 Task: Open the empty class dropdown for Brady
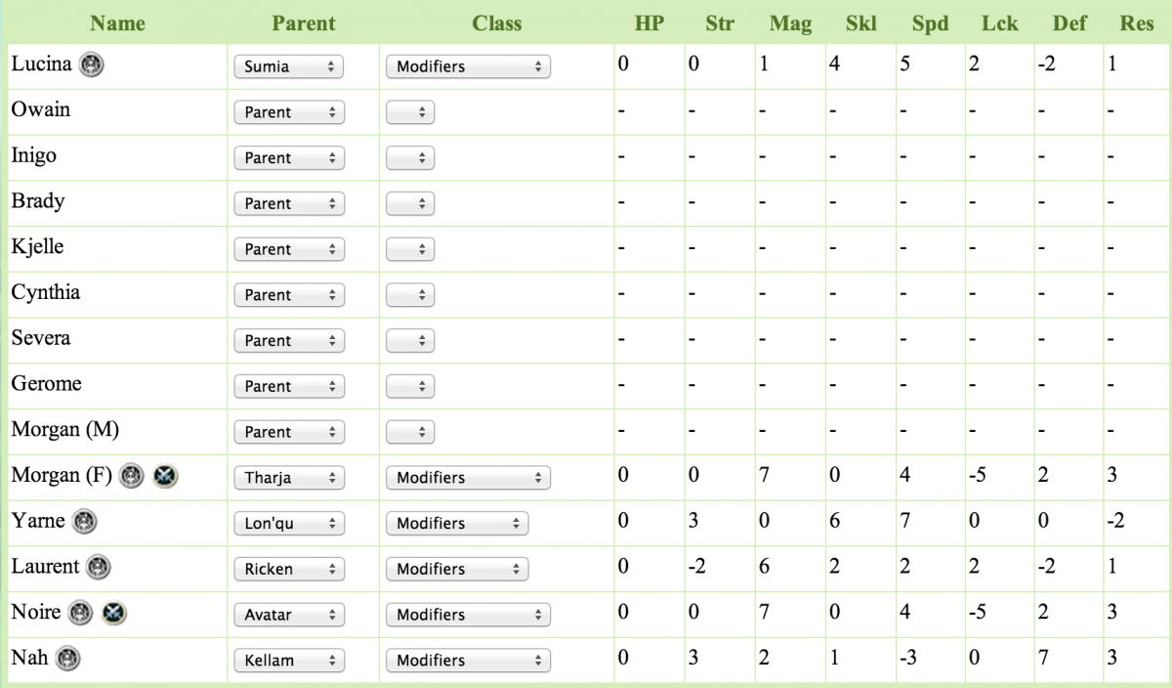click(409, 203)
